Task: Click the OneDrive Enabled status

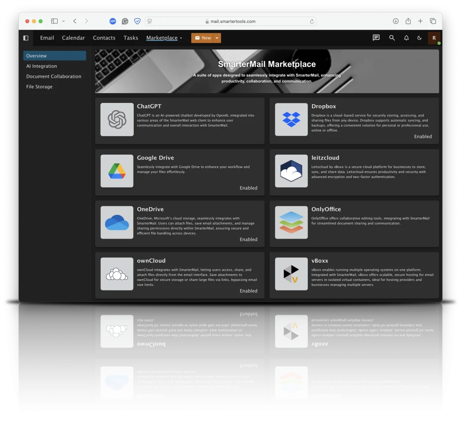Action: 249,239
